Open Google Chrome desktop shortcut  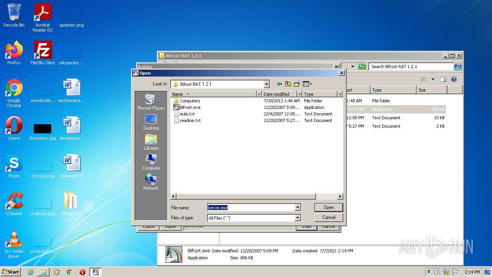tap(14, 93)
